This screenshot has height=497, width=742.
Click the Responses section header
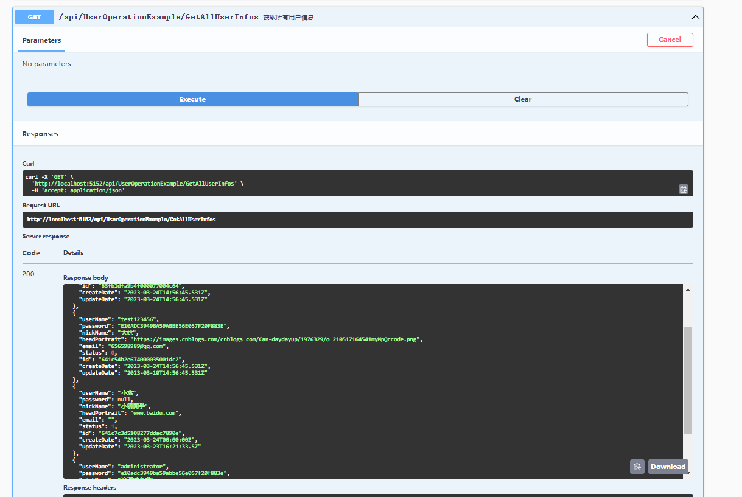coord(40,133)
